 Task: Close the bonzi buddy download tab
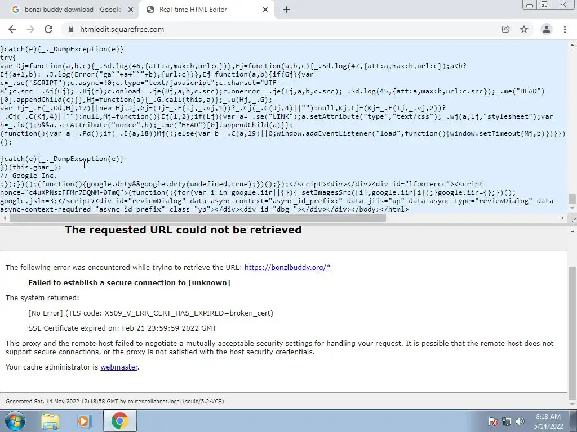tap(131, 10)
